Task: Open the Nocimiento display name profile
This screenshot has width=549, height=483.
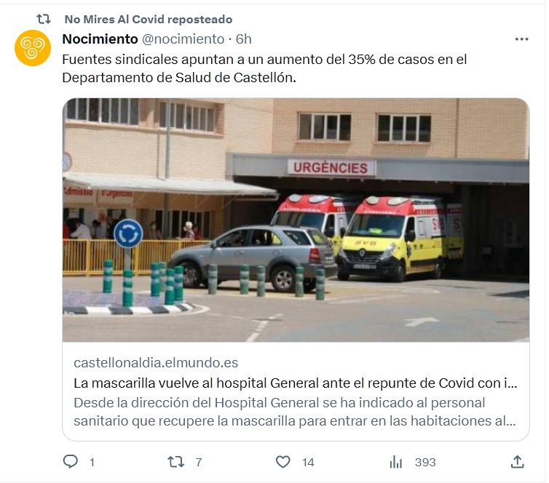Action: [x=100, y=39]
